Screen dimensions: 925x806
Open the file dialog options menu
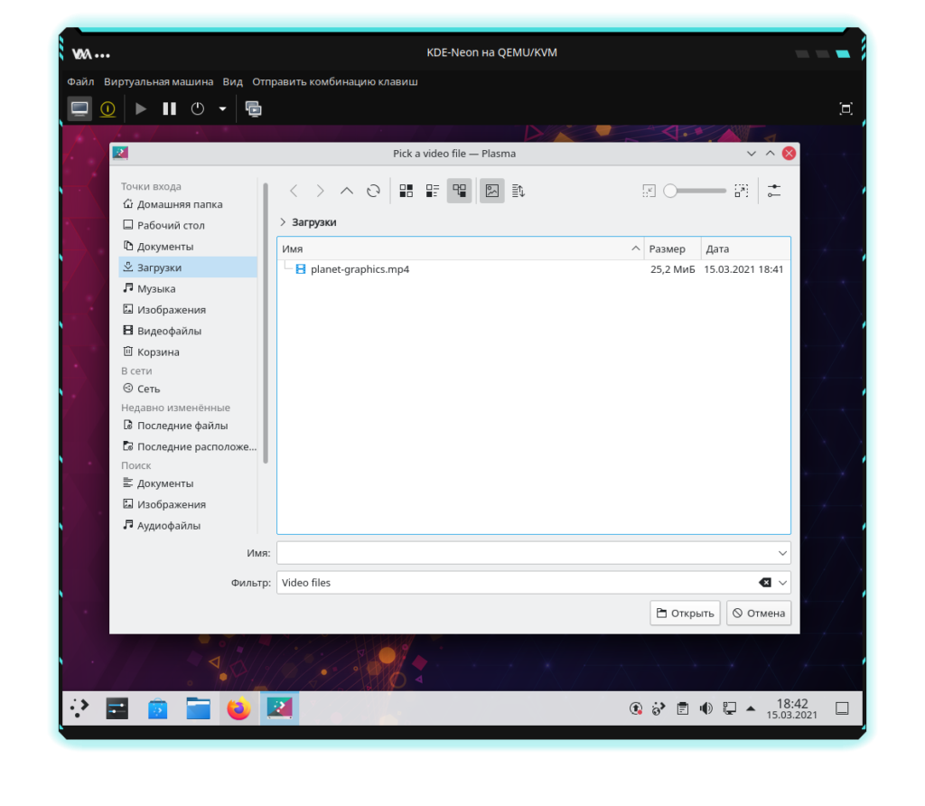pyautogui.click(x=774, y=191)
